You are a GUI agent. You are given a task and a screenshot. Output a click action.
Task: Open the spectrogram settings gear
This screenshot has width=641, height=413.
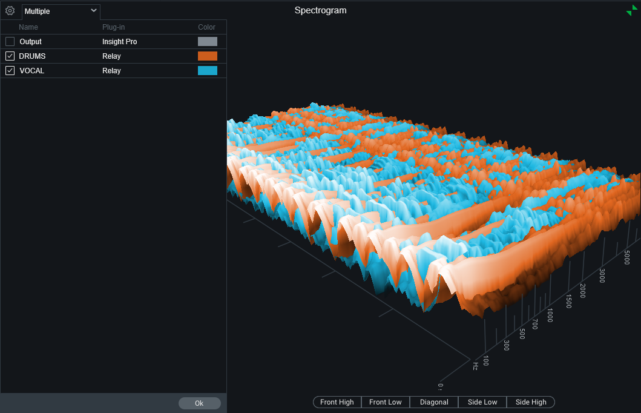(x=10, y=11)
